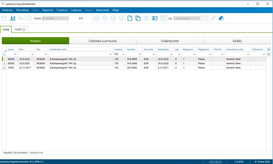This screenshot has height=164, width=273.
Task: Expand the Valuutta column filter dropdown
Action: click(154, 54)
